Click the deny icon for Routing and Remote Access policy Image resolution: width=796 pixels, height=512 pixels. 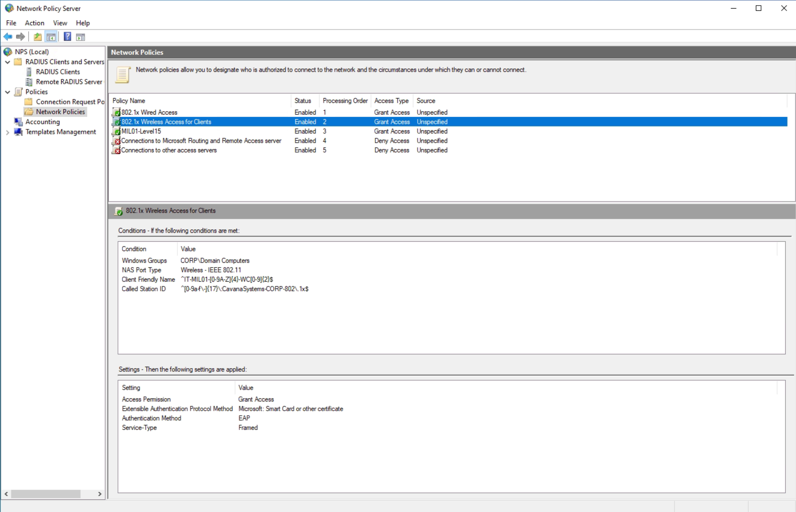[x=116, y=141]
